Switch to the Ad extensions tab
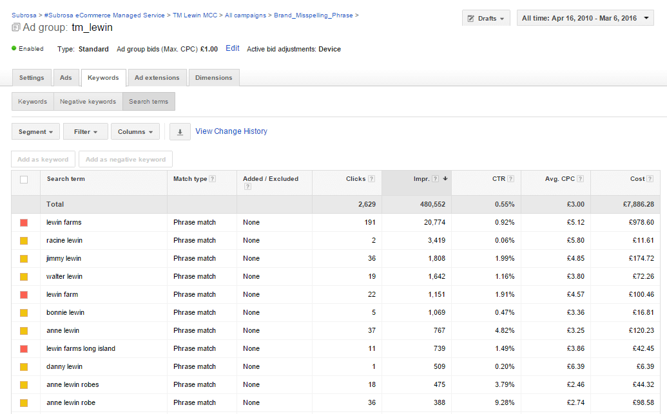 tap(157, 78)
